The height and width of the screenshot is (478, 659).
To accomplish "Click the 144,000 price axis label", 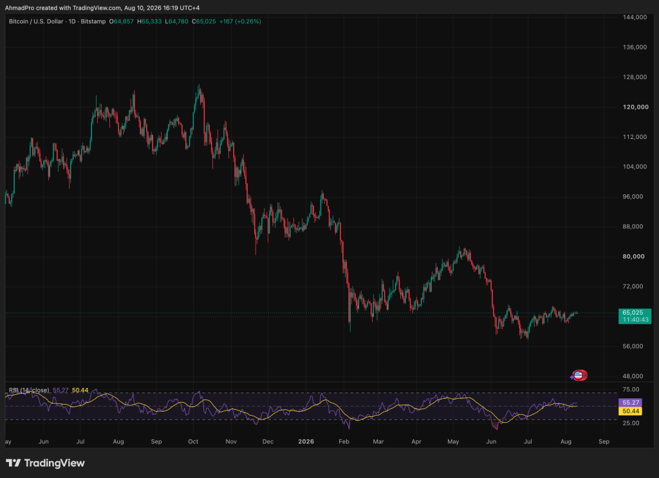I will pos(635,17).
